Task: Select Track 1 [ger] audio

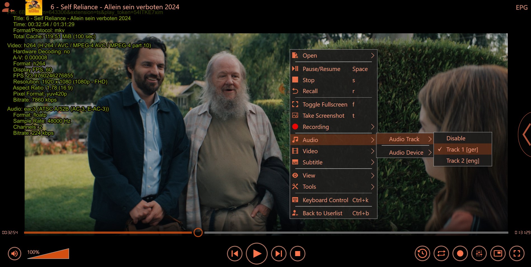Action: point(462,150)
